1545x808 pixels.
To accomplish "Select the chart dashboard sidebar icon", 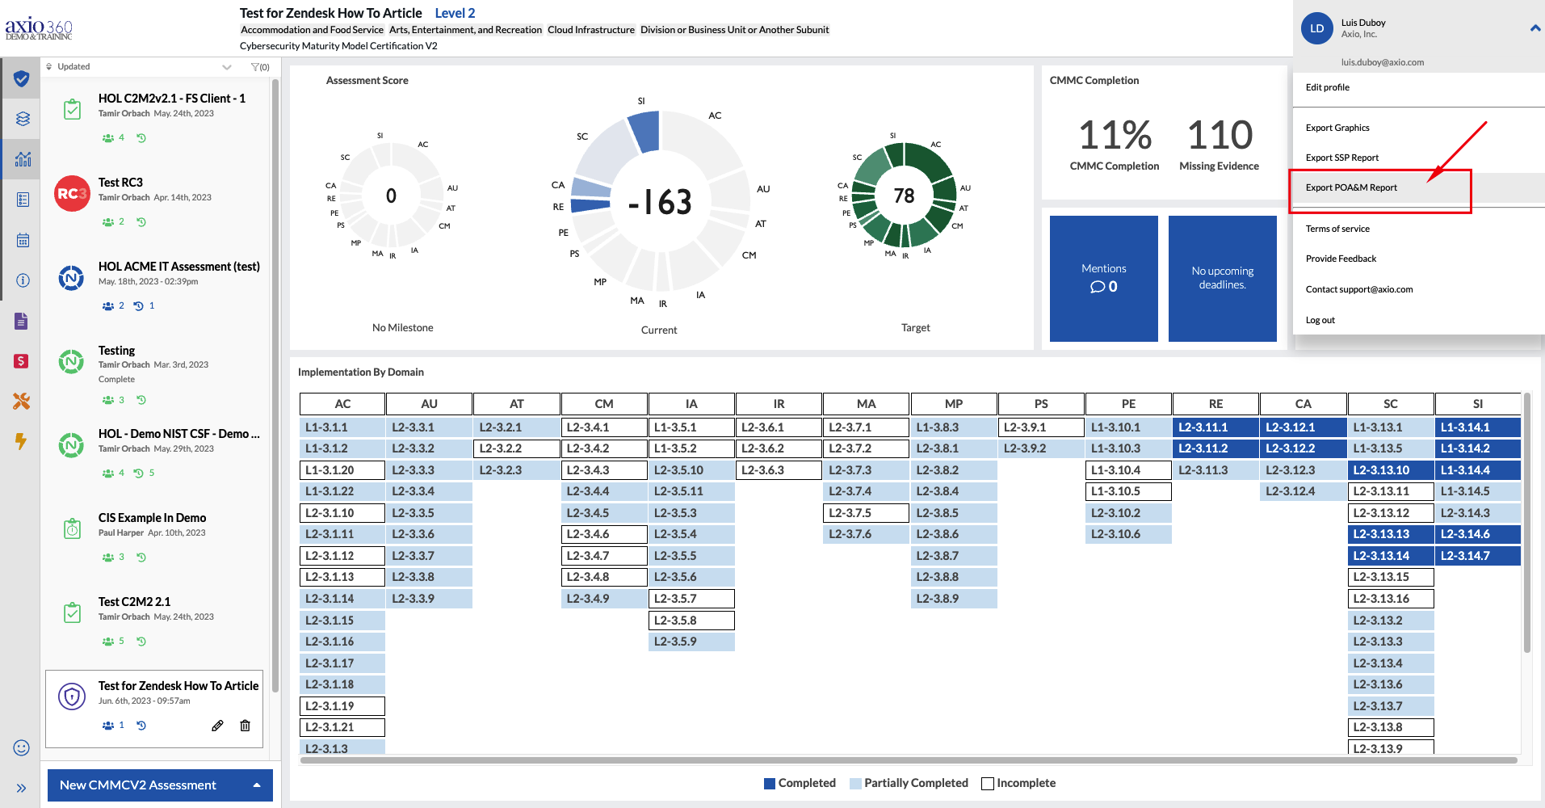I will pos(23,158).
